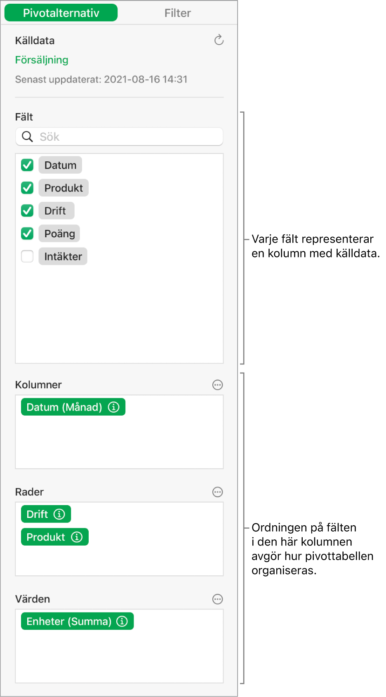
Task: Enable the Intäkter field checkbox
Action: (27, 257)
